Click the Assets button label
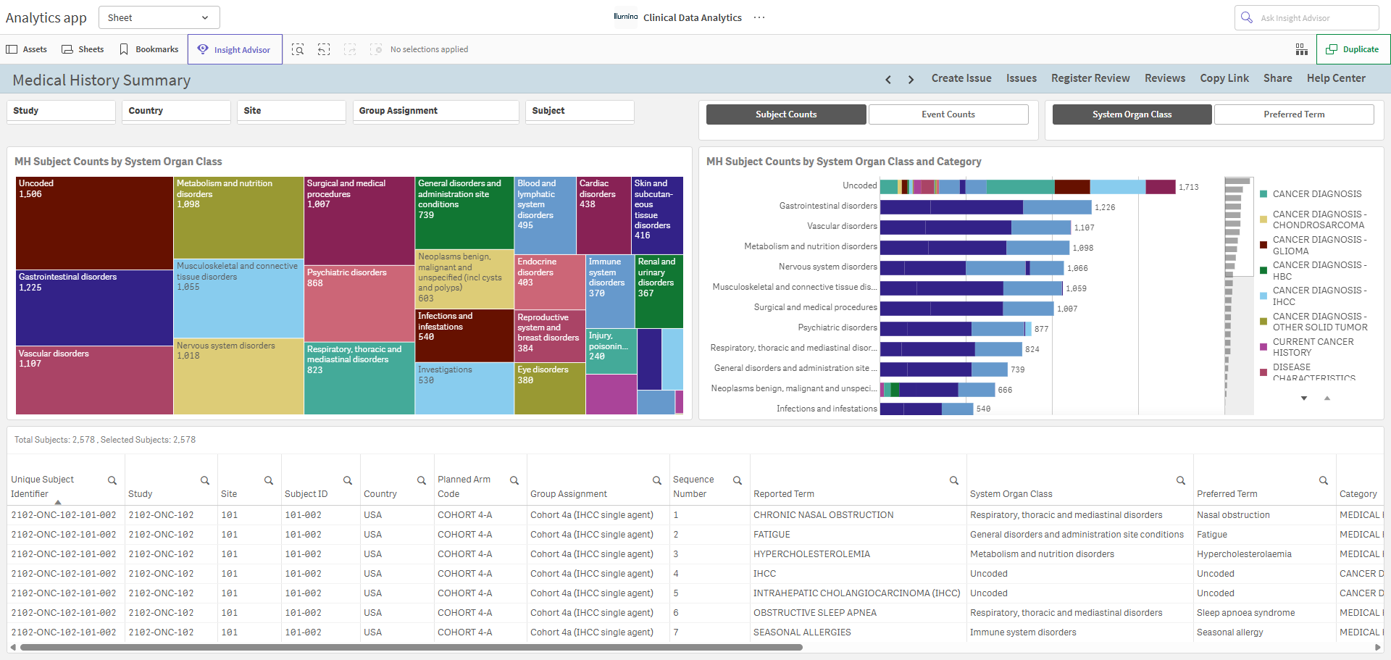1391x660 pixels. (x=35, y=49)
